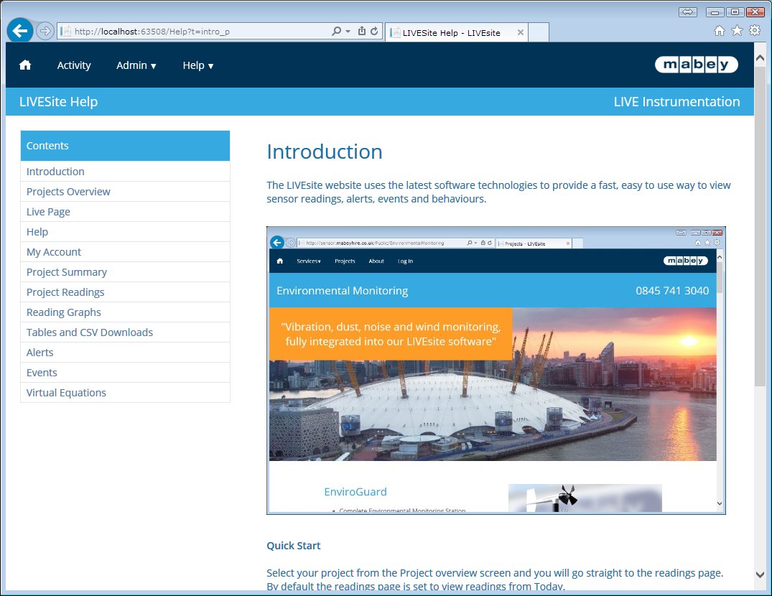772x596 pixels.
Task: Click the vertical scrollbar thumb
Action: [760, 226]
